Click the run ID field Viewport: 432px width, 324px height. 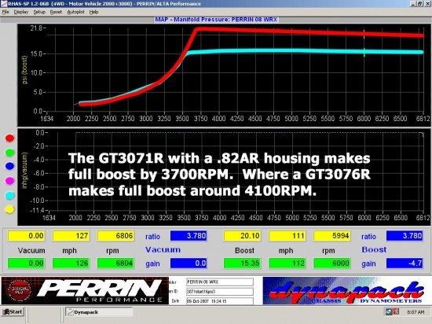pos(220,292)
